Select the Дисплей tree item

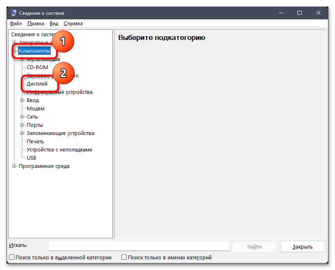pos(37,84)
